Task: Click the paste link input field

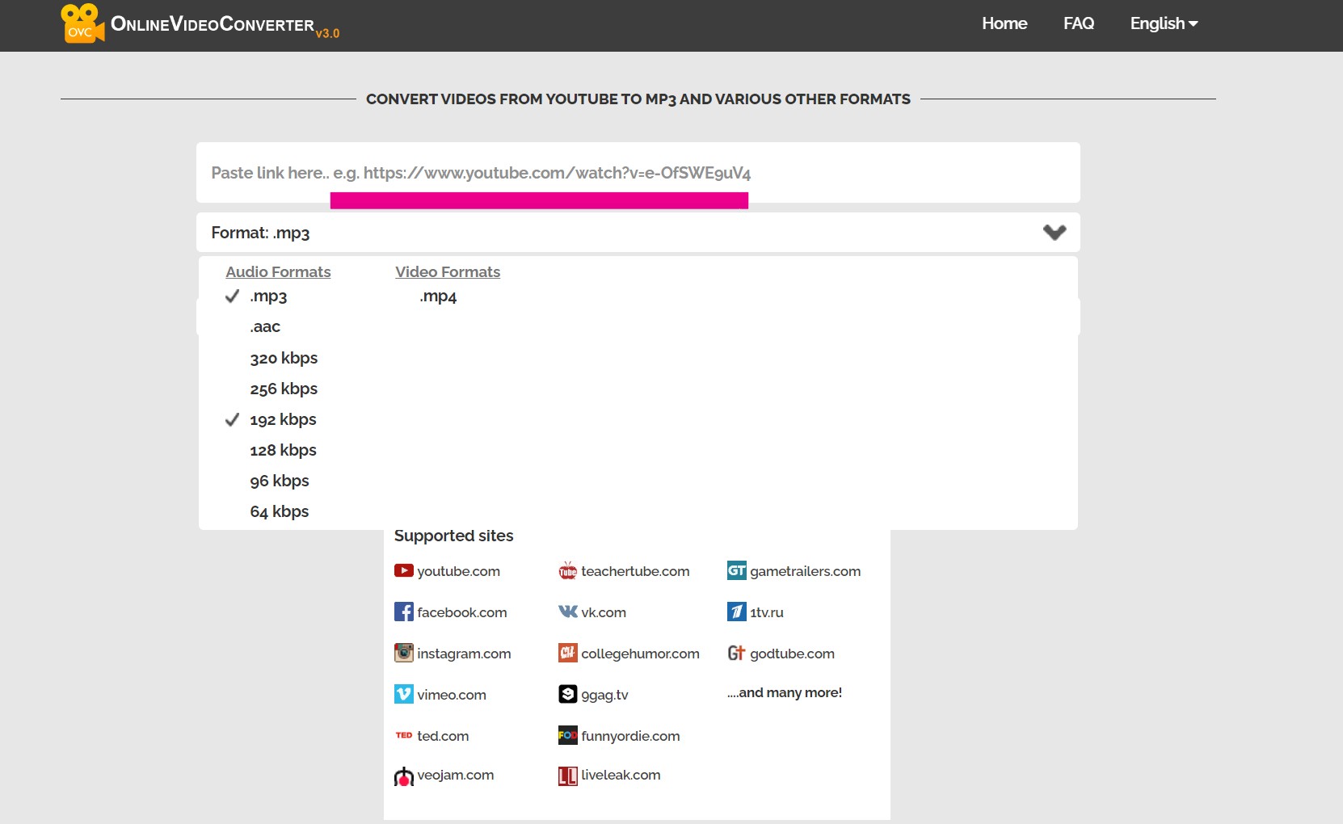Action: (x=638, y=172)
